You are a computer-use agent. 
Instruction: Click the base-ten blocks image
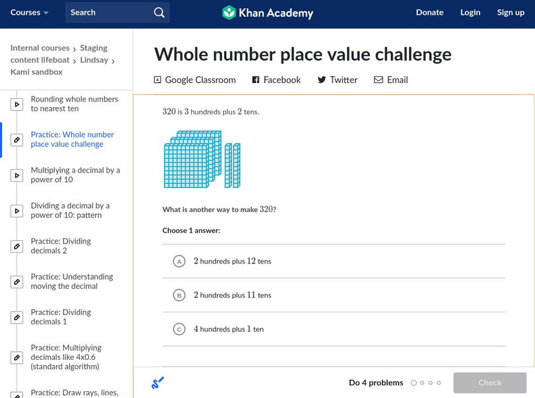click(203, 159)
